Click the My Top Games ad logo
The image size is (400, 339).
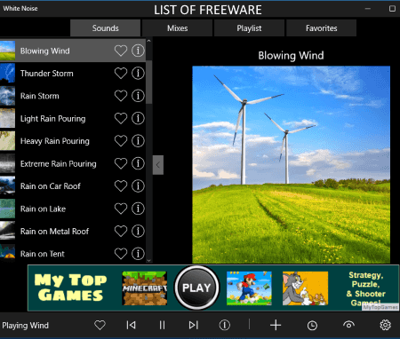(70, 288)
